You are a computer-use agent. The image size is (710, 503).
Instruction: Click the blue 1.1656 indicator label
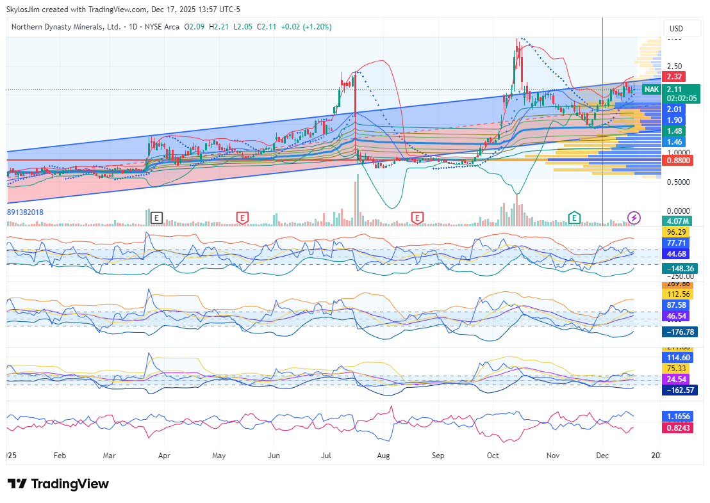(679, 416)
